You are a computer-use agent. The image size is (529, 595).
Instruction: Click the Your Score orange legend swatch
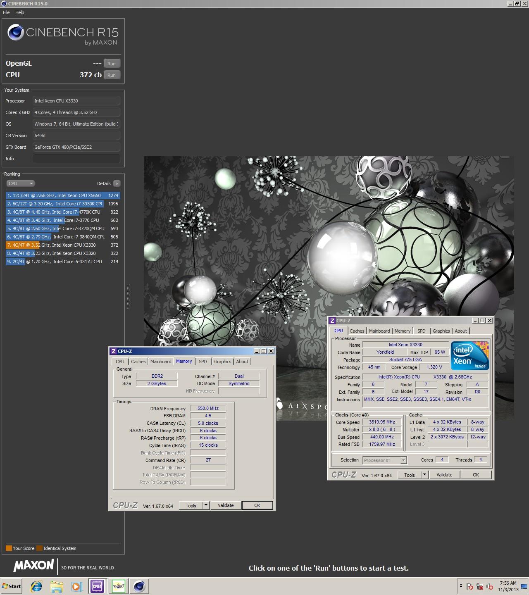pos(9,548)
